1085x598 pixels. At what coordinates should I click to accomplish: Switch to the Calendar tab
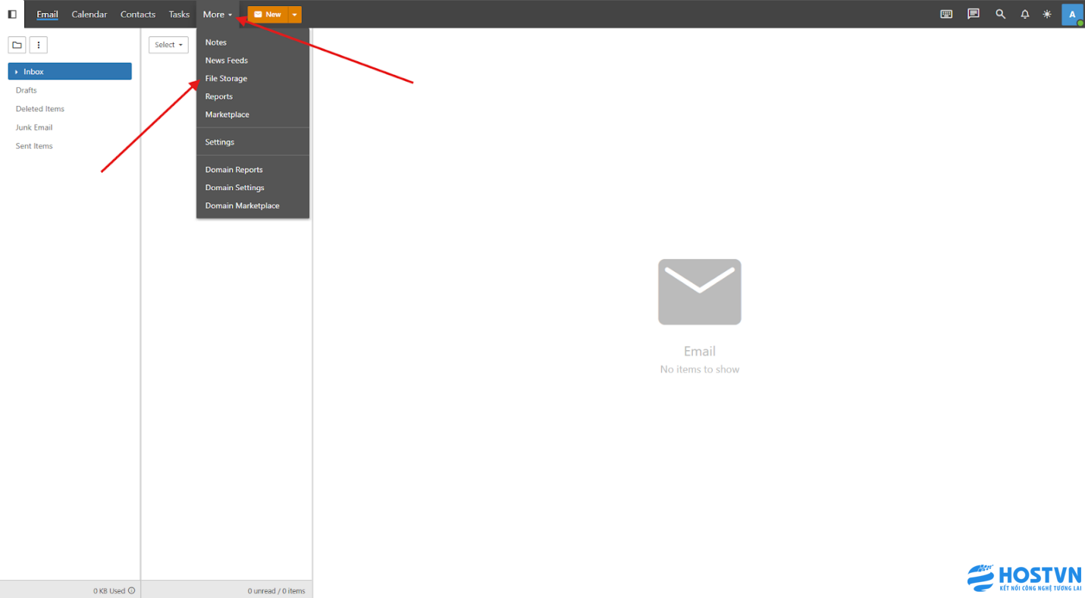pyautogui.click(x=89, y=14)
